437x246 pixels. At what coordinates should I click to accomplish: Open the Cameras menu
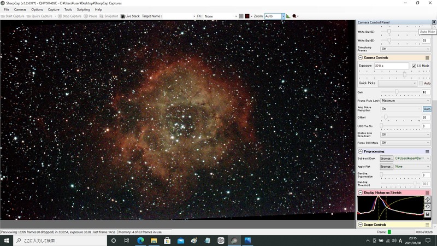(x=20, y=9)
